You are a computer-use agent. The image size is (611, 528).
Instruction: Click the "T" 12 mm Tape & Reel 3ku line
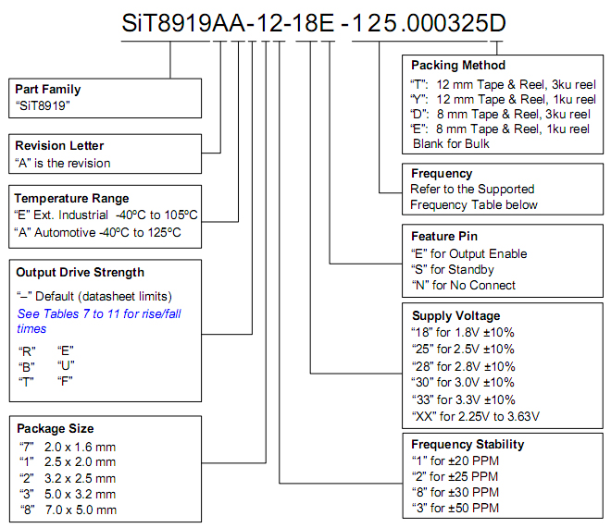pyautogui.click(x=503, y=84)
